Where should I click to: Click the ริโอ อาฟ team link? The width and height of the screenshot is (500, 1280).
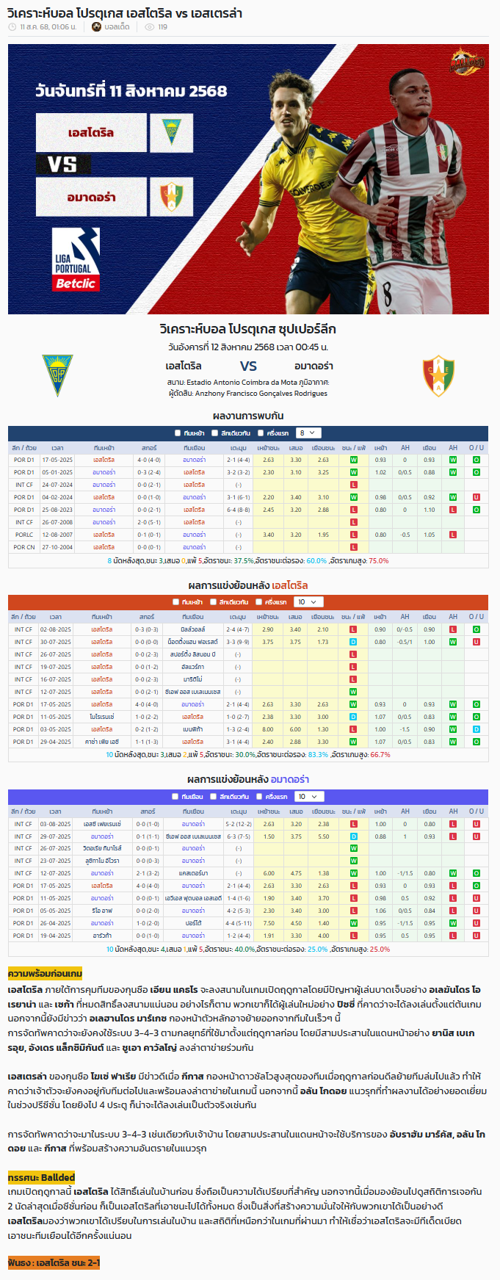pyautogui.click(x=103, y=911)
